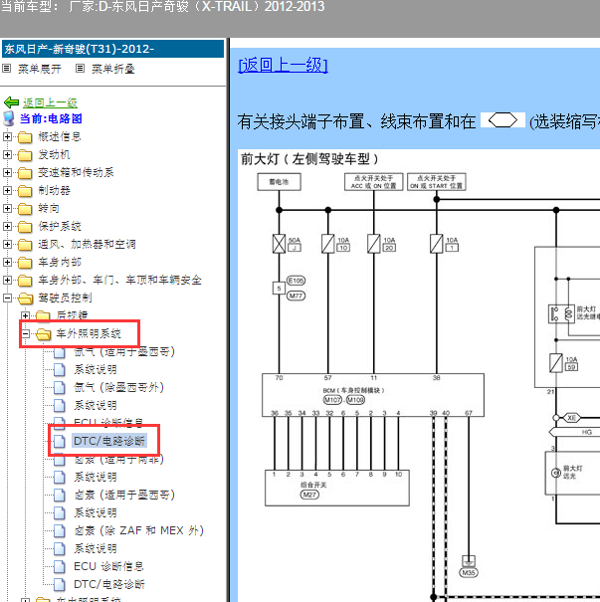
Task: Click the 通风、加热器和空调 folder icon
Action: point(25,245)
